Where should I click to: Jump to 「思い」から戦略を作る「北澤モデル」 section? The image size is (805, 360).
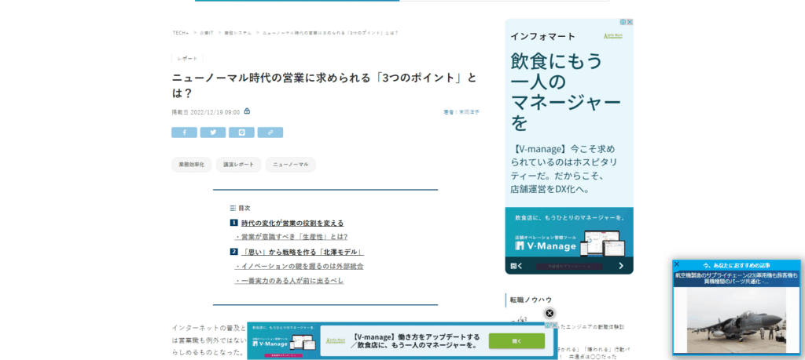coord(302,252)
